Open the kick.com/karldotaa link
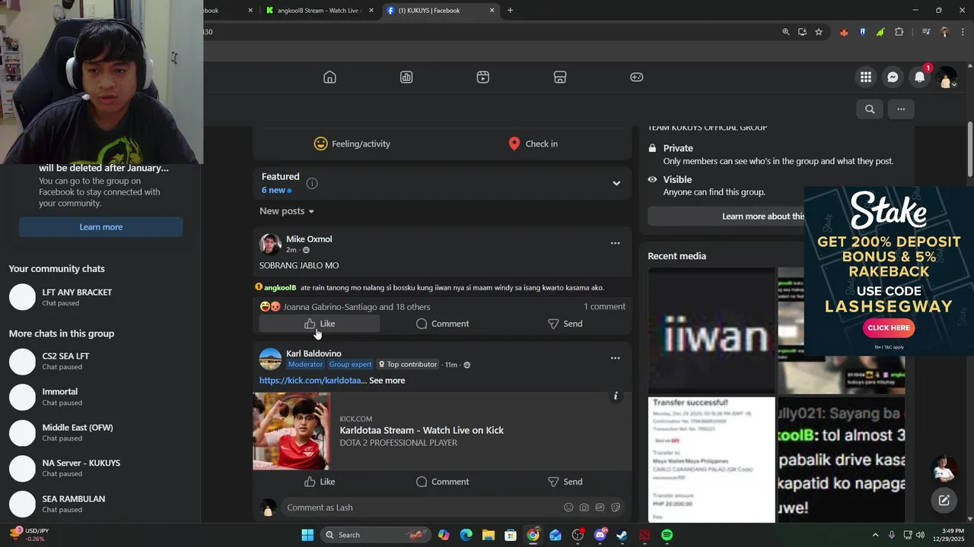 coord(313,381)
